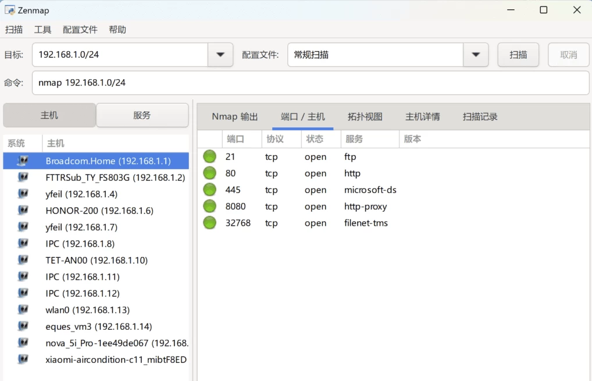Screen dimensions: 592x381
Task: Click the green open-status icon for port 21
Action: pyautogui.click(x=209, y=156)
